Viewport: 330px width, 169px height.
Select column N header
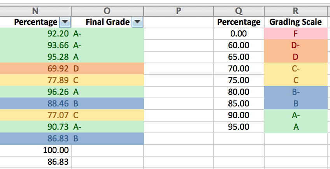tap(36, 10)
